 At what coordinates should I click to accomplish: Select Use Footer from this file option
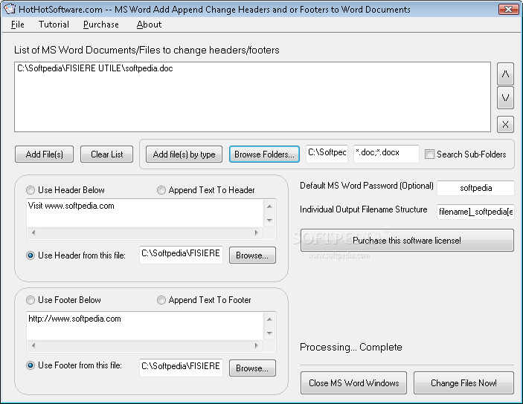[x=31, y=365]
